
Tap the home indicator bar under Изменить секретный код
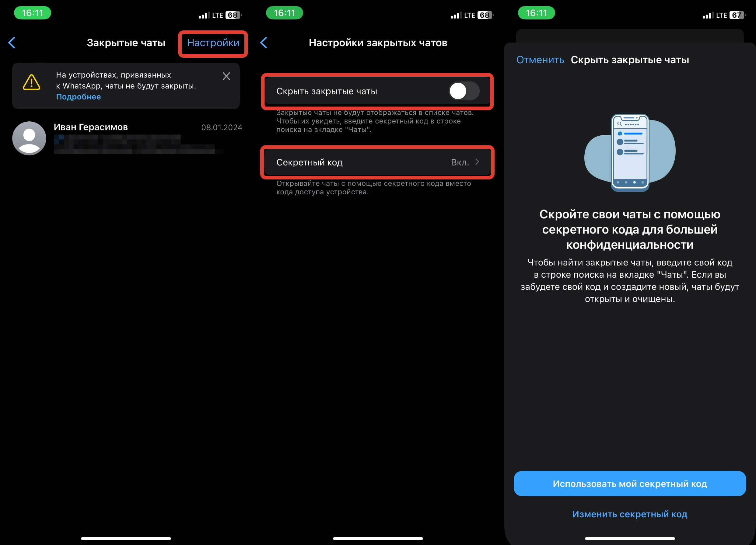pyautogui.click(x=630, y=538)
